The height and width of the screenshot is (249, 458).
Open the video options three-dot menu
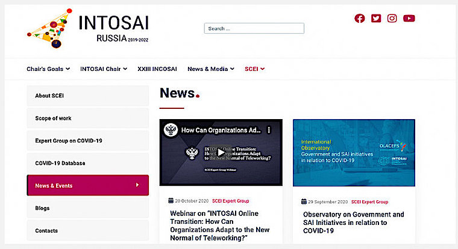click(269, 130)
